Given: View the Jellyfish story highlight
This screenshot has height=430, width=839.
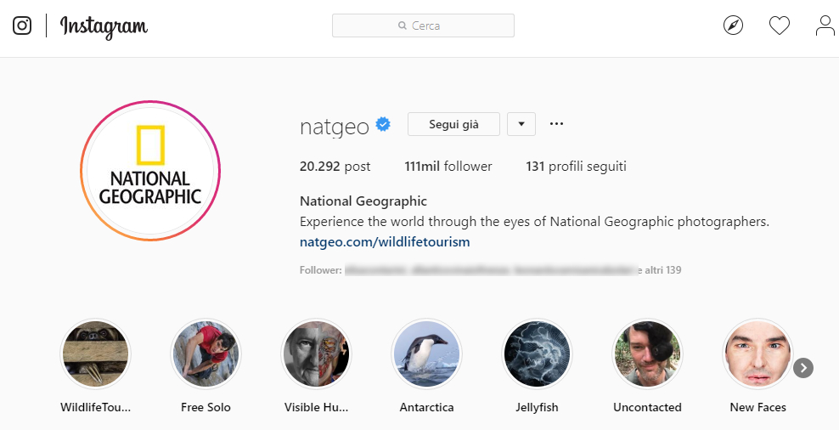Looking at the screenshot, I should click(x=537, y=354).
